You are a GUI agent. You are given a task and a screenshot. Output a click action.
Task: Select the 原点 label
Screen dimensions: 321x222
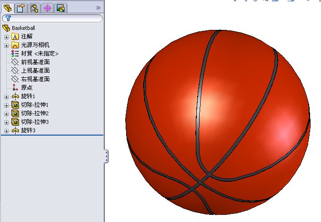(x=27, y=88)
